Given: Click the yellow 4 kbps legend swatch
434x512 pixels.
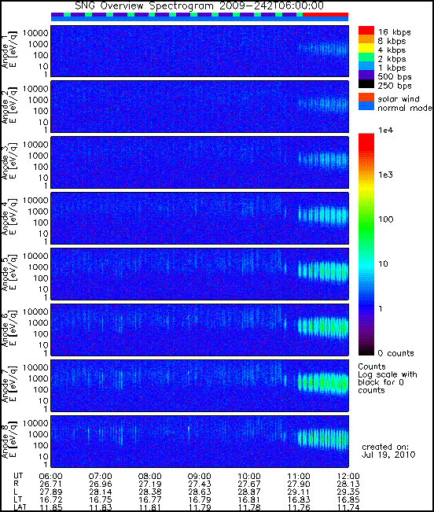Looking at the screenshot, I should pyautogui.click(x=366, y=48).
